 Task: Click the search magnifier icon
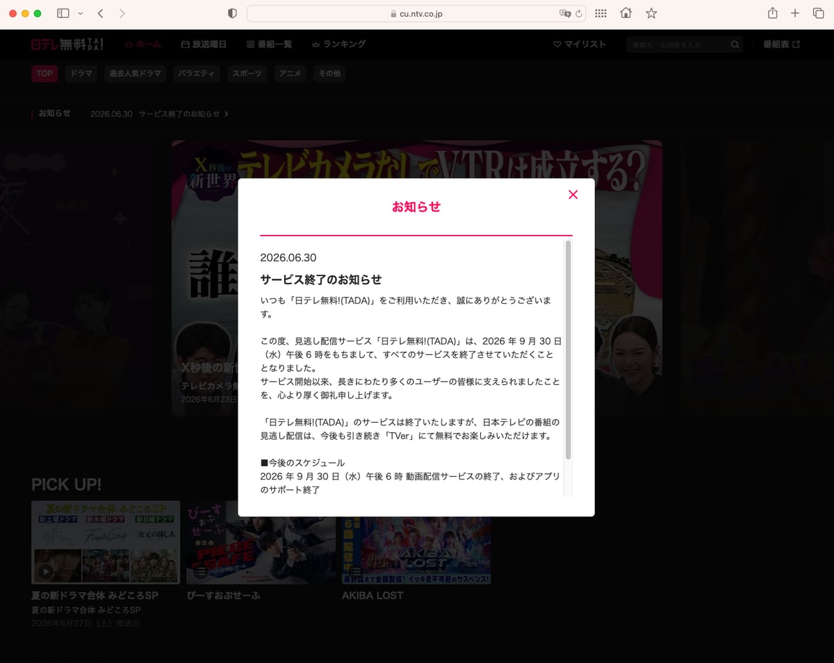coord(735,44)
